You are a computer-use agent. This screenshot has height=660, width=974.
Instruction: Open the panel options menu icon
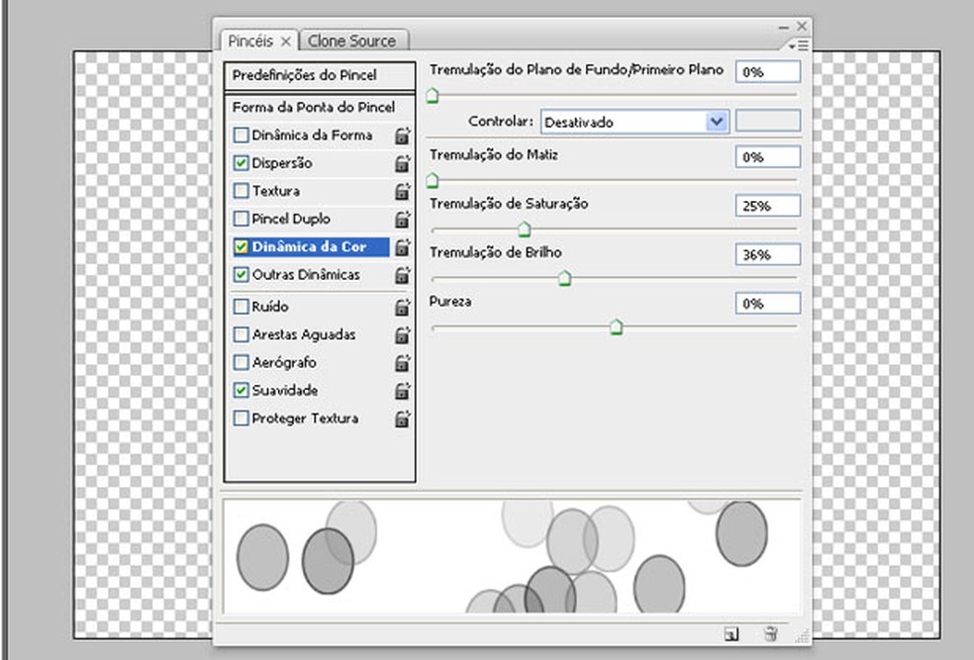tap(800, 46)
